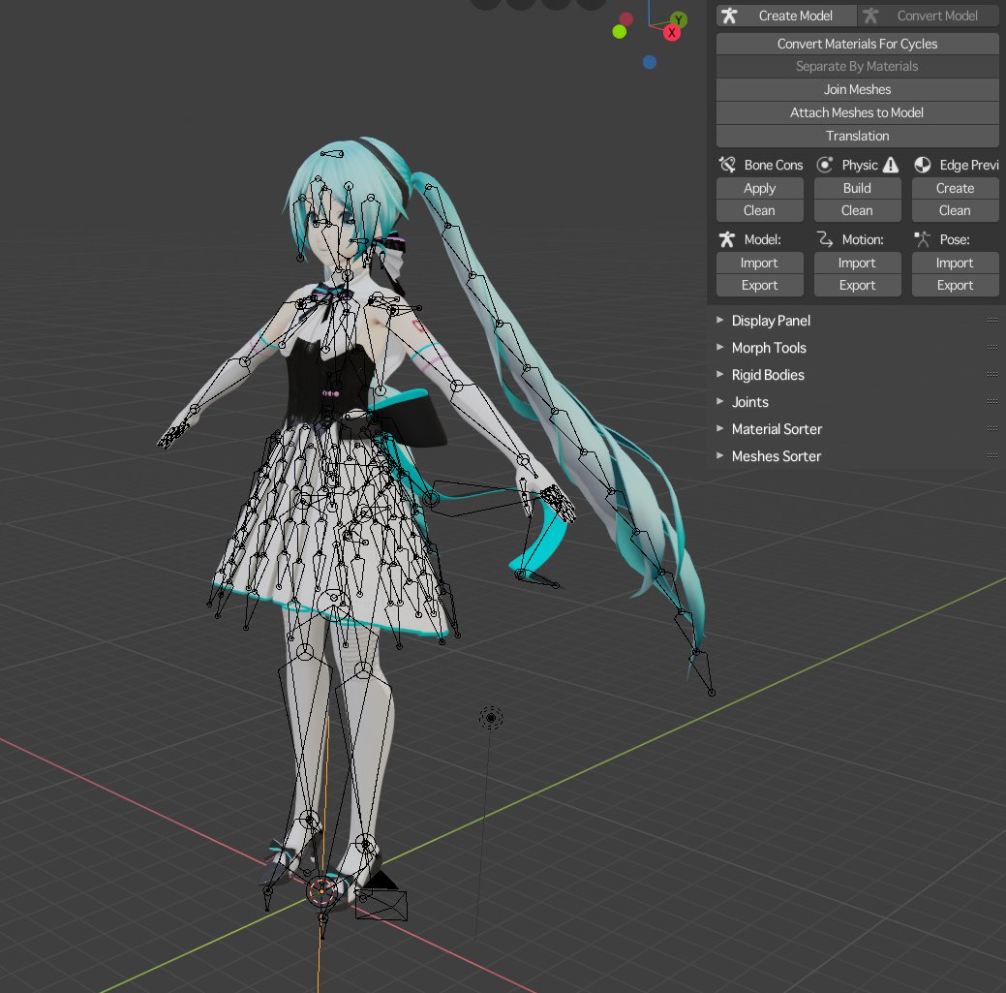1006x993 pixels.
Task: Grab the Display Panel drag handle
Action: 991,321
